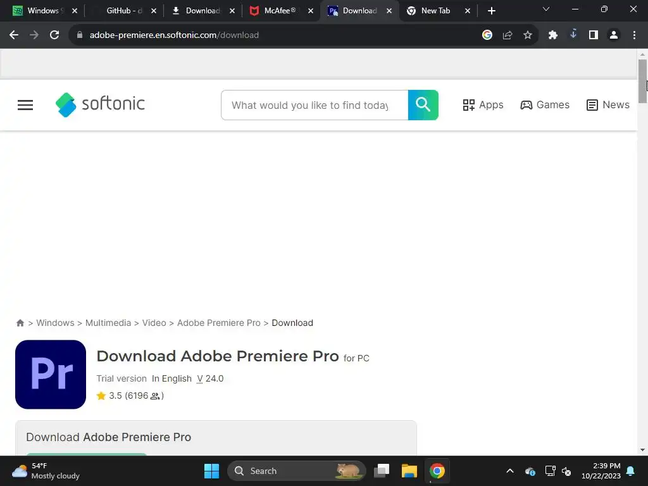The image size is (648, 486).
Task: Open the News section
Action: click(608, 105)
